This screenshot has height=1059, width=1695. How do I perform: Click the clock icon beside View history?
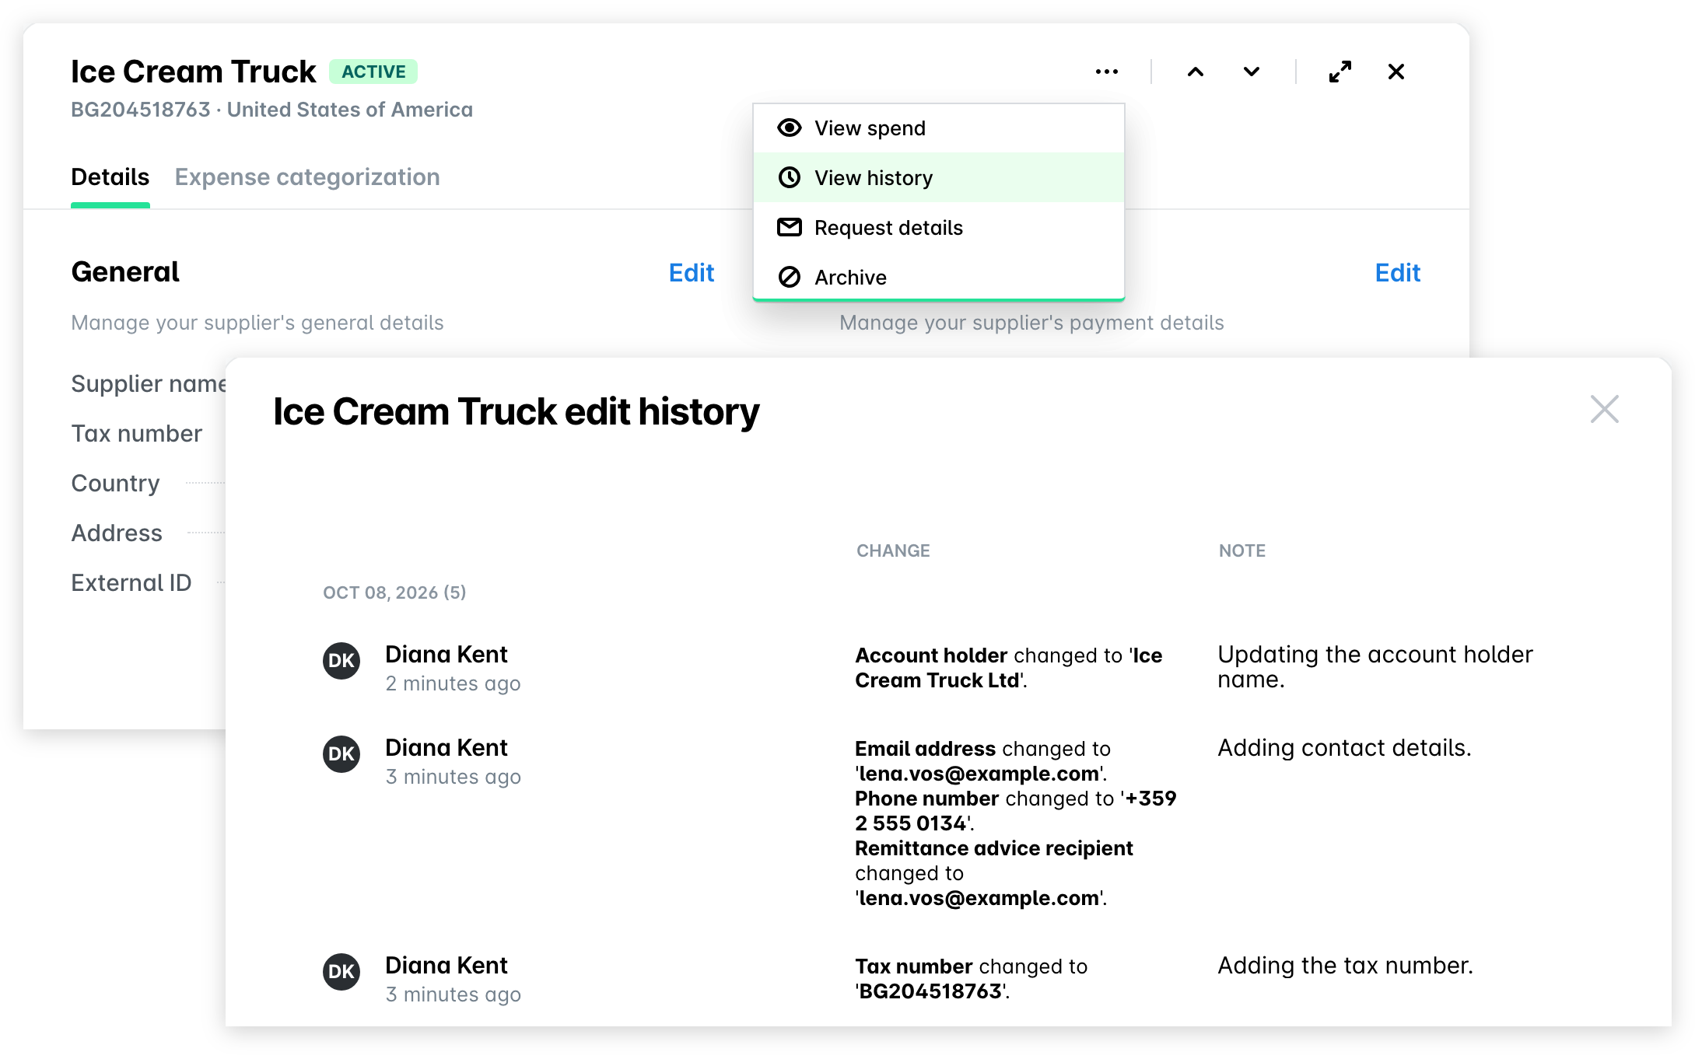click(x=790, y=177)
